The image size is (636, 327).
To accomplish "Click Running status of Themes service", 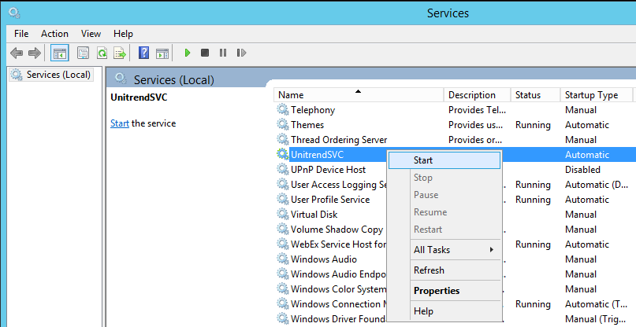I will (x=533, y=125).
